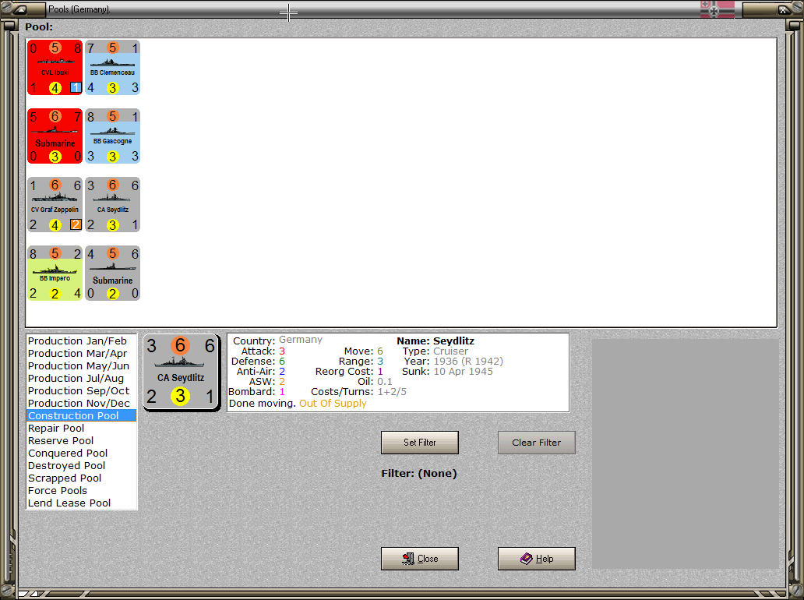Click the Clear Filter button

coord(536,443)
